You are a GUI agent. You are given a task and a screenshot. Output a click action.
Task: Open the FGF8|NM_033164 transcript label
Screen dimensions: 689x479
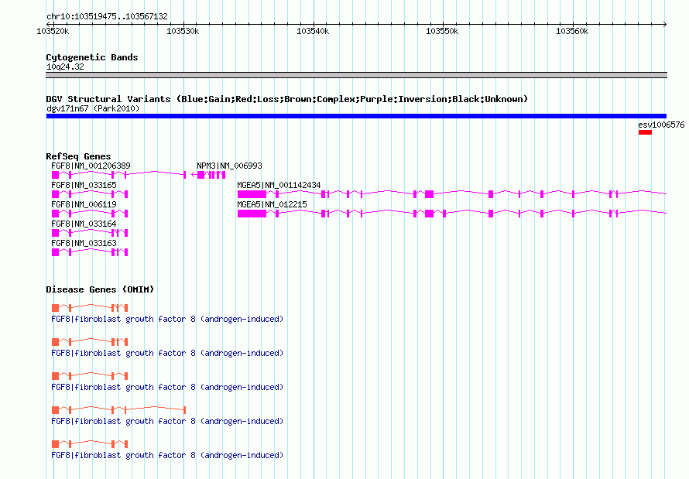[x=84, y=224]
